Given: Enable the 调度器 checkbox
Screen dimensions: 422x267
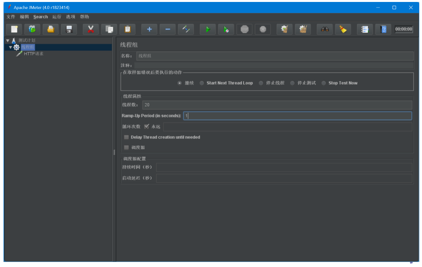Looking at the screenshot, I should (126, 147).
